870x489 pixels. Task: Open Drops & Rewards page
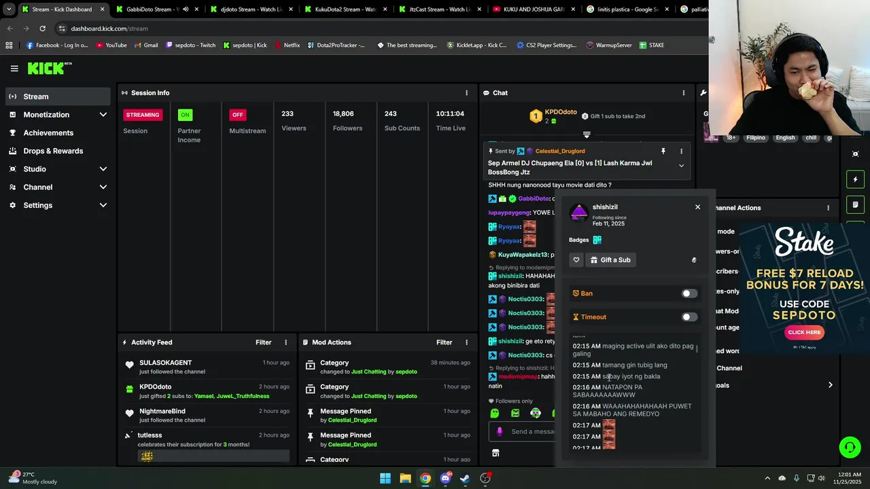(53, 151)
